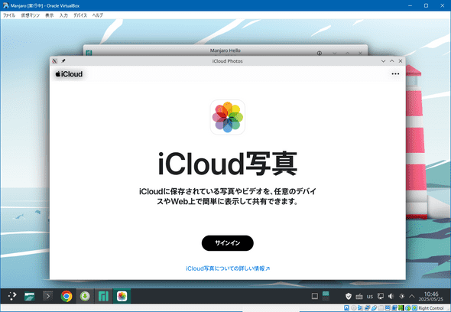Open the VirtualBox 入力 menu
This screenshot has width=451, height=312.
click(63, 15)
